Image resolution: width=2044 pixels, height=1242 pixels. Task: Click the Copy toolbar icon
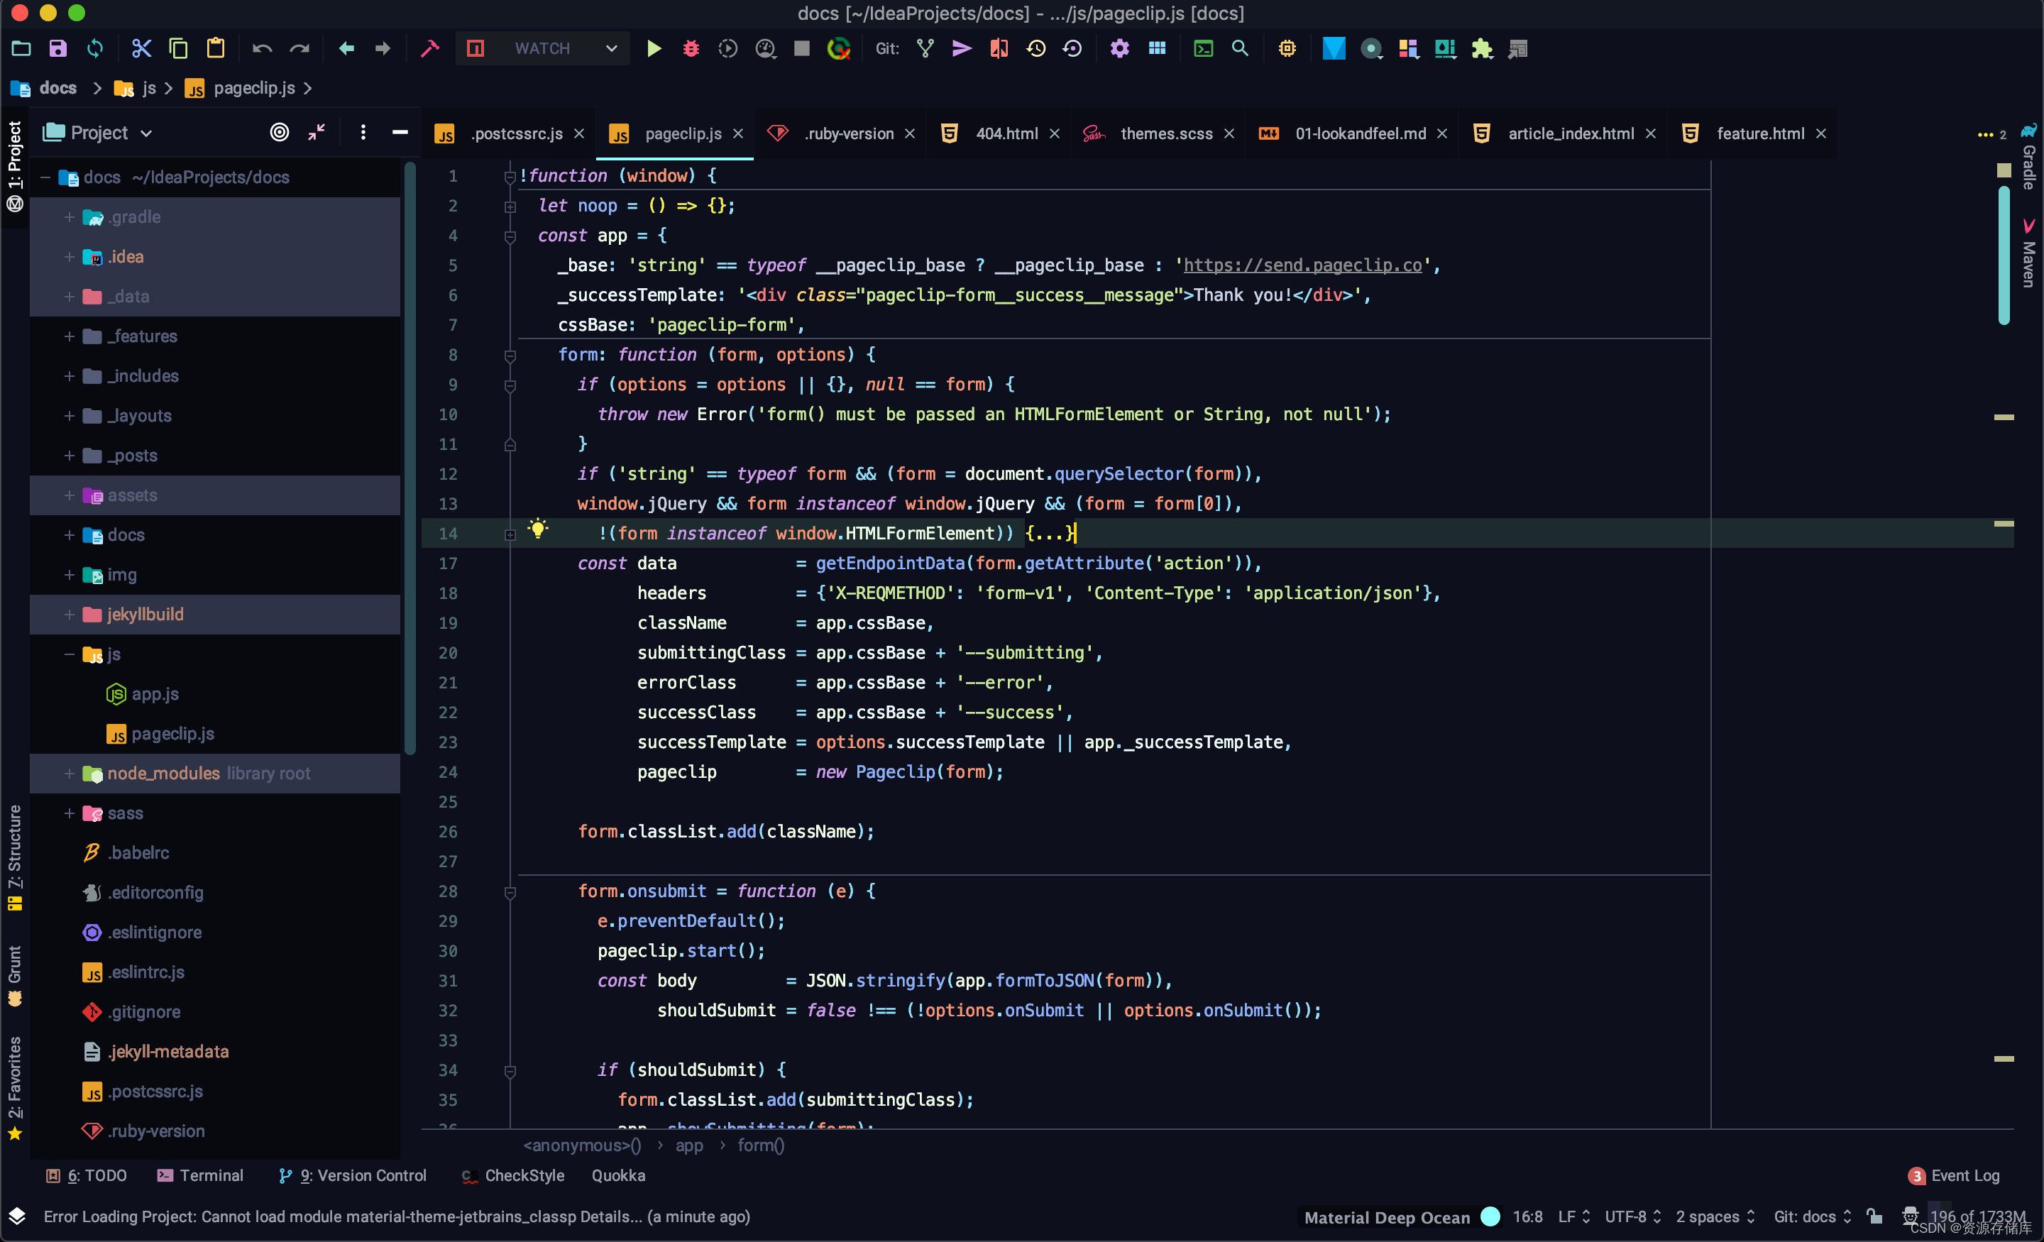click(x=178, y=49)
